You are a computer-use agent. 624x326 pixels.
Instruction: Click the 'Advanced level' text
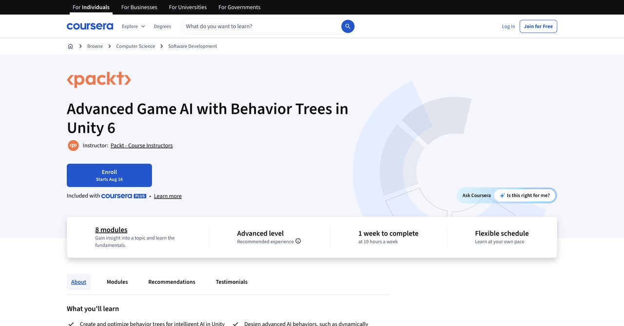click(x=260, y=234)
